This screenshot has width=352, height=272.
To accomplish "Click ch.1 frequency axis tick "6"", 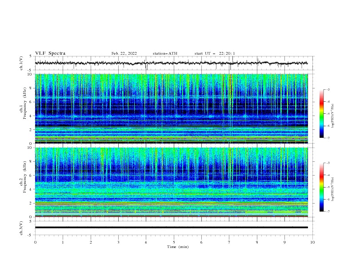I will pyautogui.click(x=31, y=102).
